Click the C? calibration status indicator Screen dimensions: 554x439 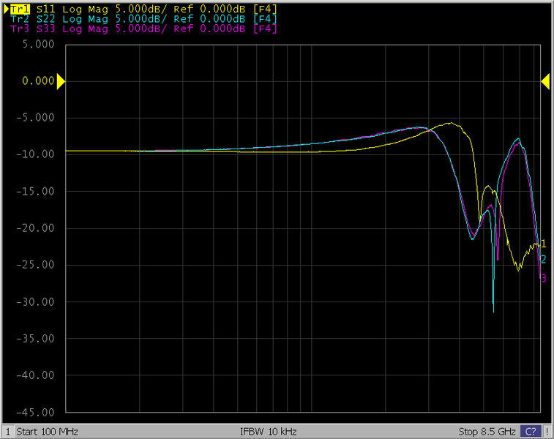531,432
